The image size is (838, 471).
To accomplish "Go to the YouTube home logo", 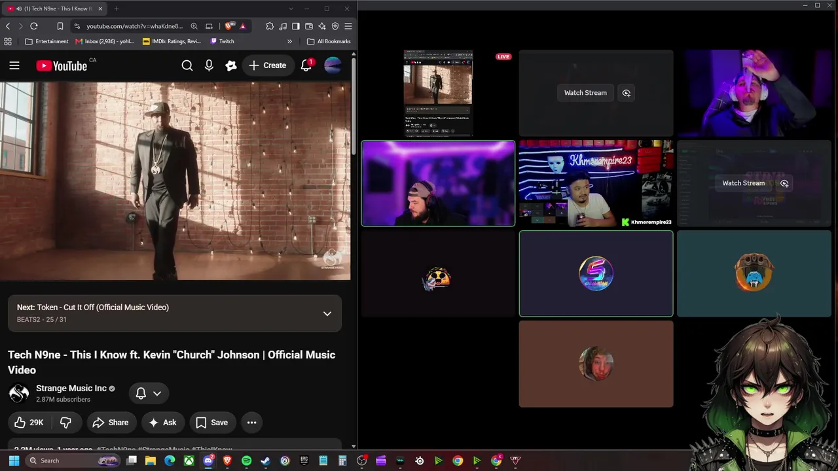I will click(62, 65).
